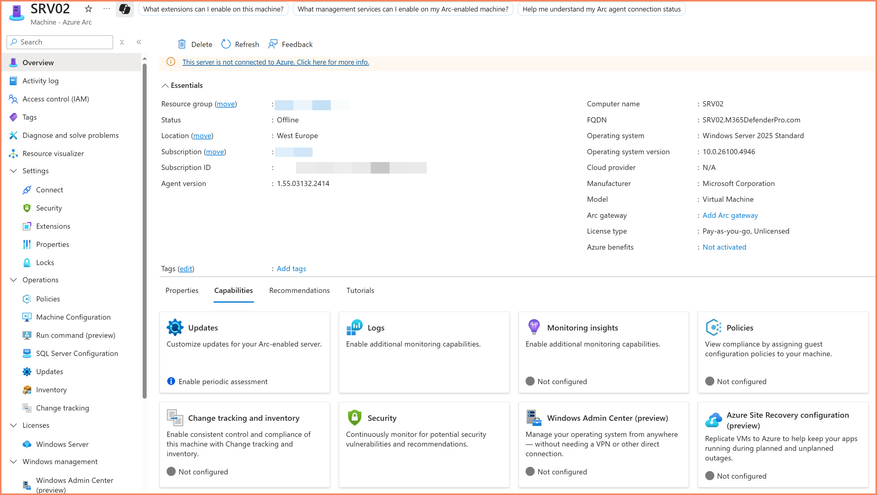This screenshot has width=877, height=495.
Task: Collapse the sidebar with double chevron
Action: pos(139,42)
